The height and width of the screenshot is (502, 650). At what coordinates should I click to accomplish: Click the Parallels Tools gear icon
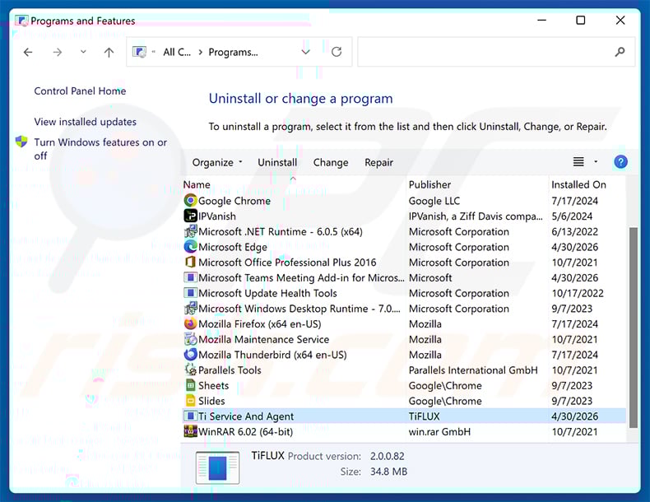(190, 370)
